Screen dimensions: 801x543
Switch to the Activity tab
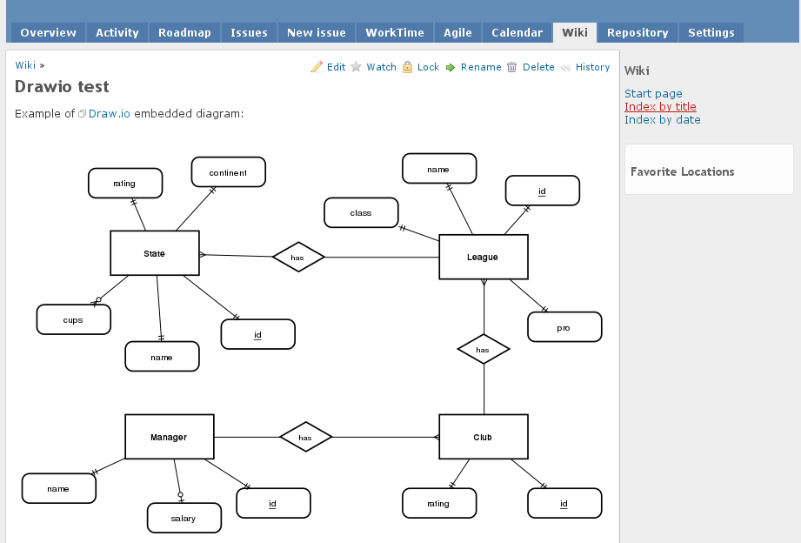click(117, 33)
